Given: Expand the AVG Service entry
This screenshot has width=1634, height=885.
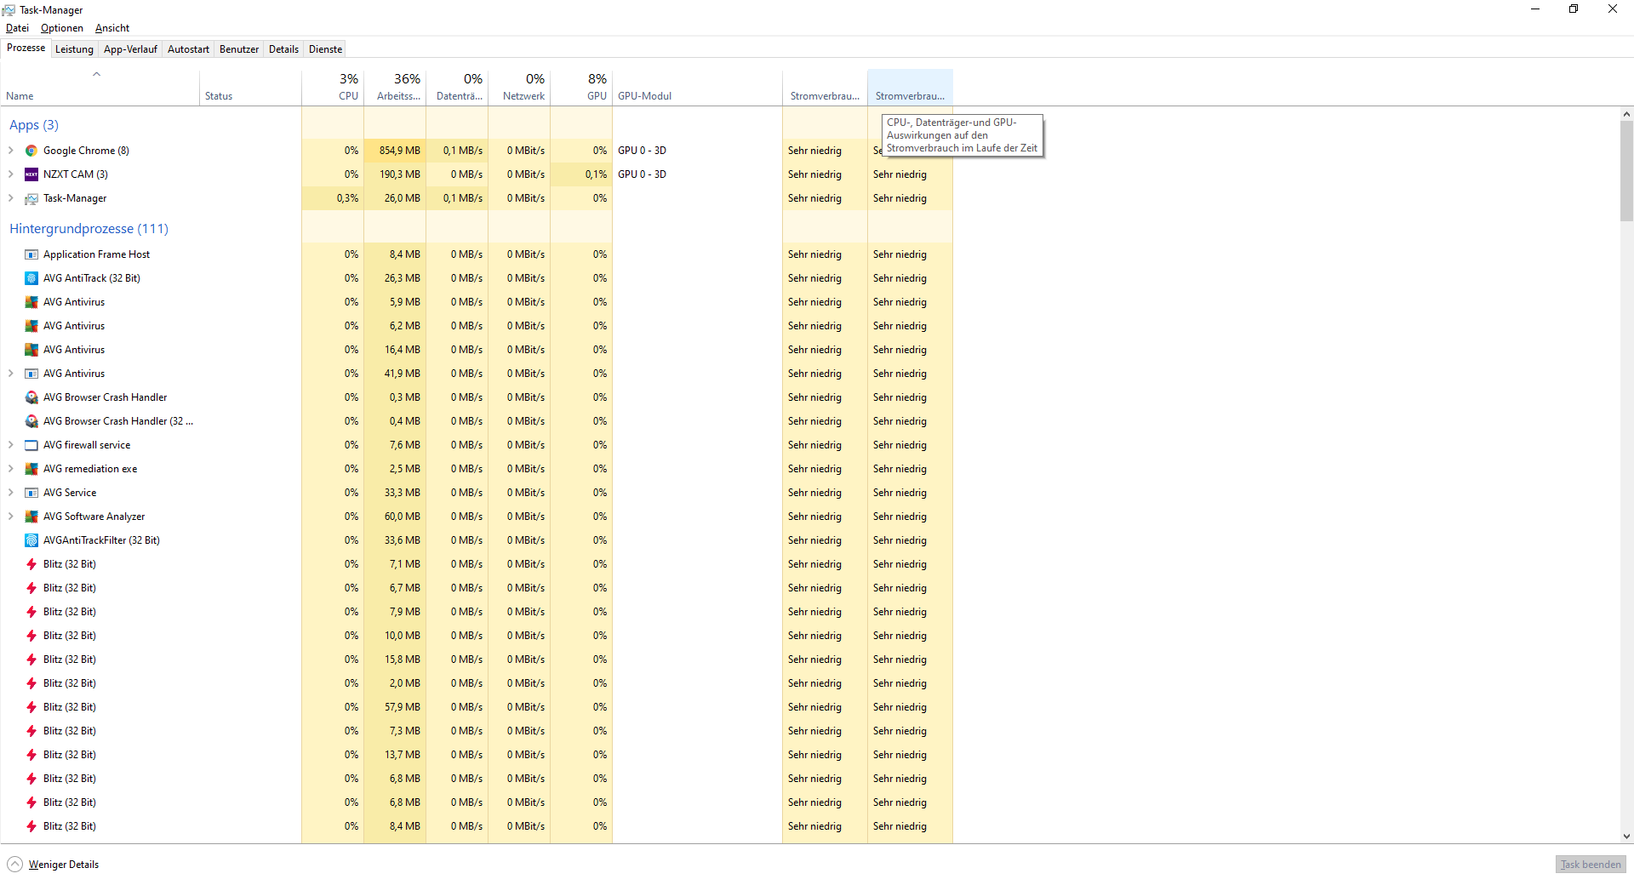Looking at the screenshot, I should [x=10, y=493].
